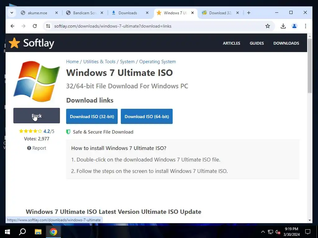Click 'Votes: 2,977' text
Viewport: 318px width, 238px height.
pyautogui.click(x=37, y=139)
